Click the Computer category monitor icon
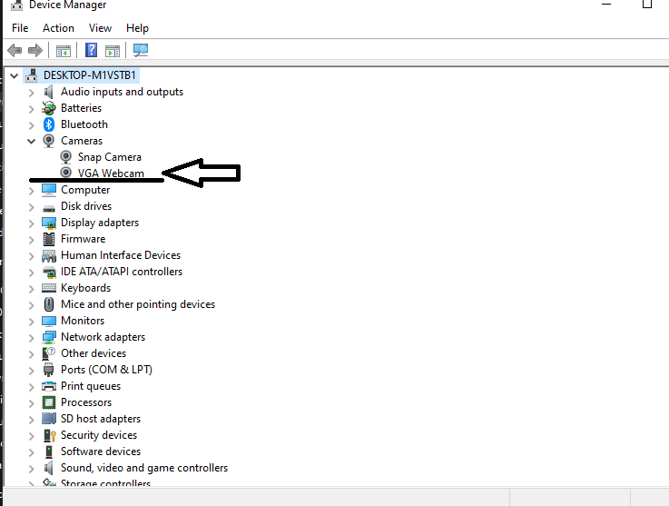Image resolution: width=669 pixels, height=506 pixels. click(x=49, y=190)
